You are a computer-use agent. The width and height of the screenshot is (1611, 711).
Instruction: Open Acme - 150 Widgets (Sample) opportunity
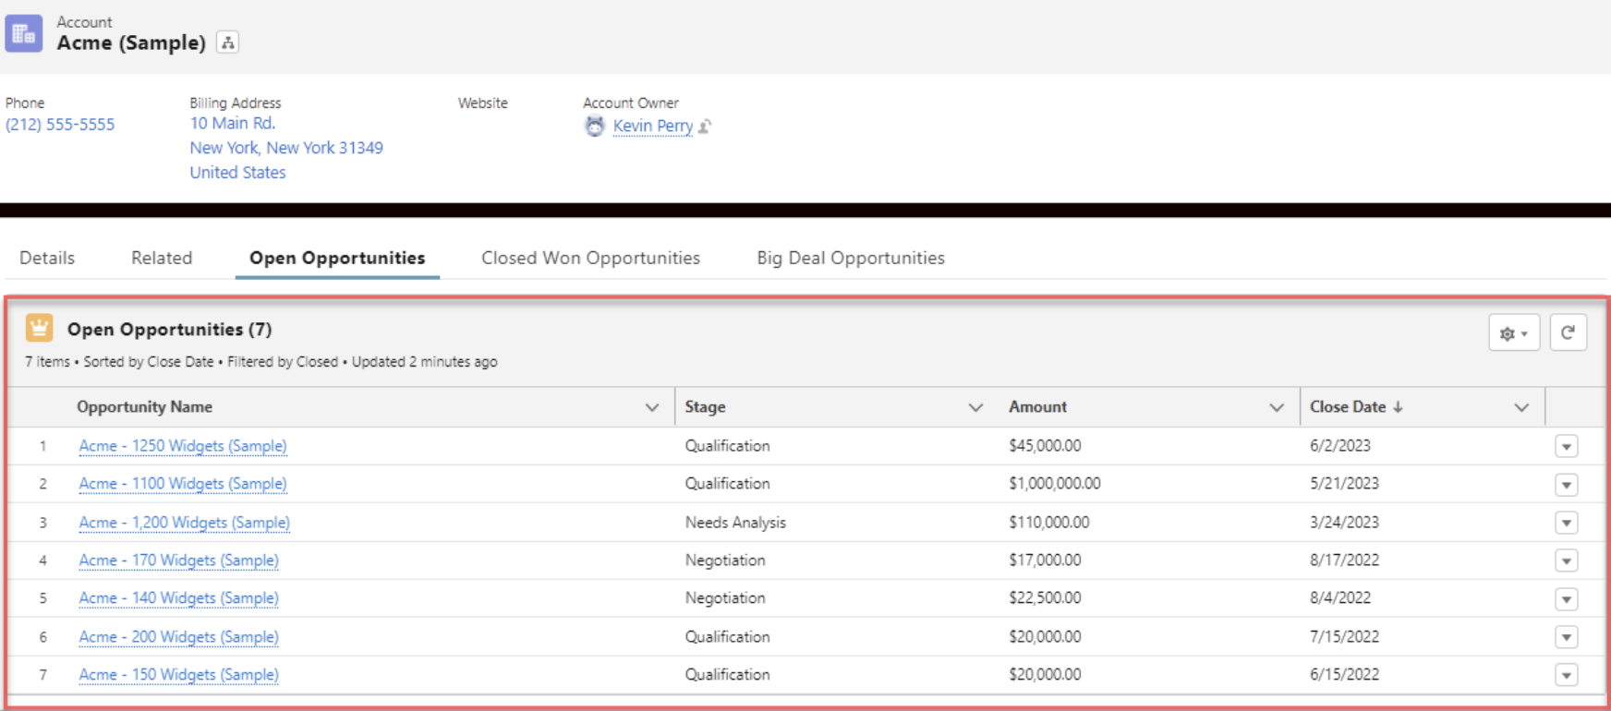178,675
